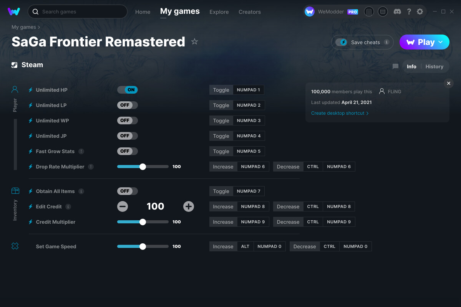The height and width of the screenshot is (307, 461).
Task: Click info icon next to Obtain All Items
Action: 81,191
